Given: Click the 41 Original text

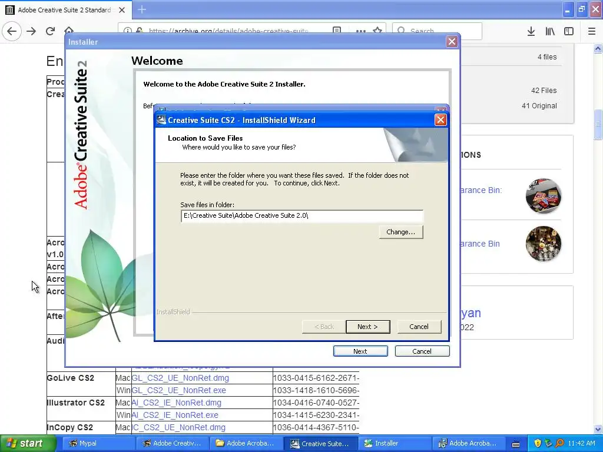Looking at the screenshot, I should pyautogui.click(x=539, y=106).
